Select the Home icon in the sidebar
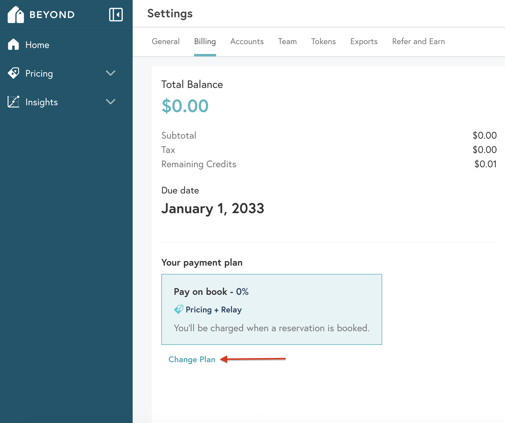The height and width of the screenshot is (423, 505). tap(13, 45)
